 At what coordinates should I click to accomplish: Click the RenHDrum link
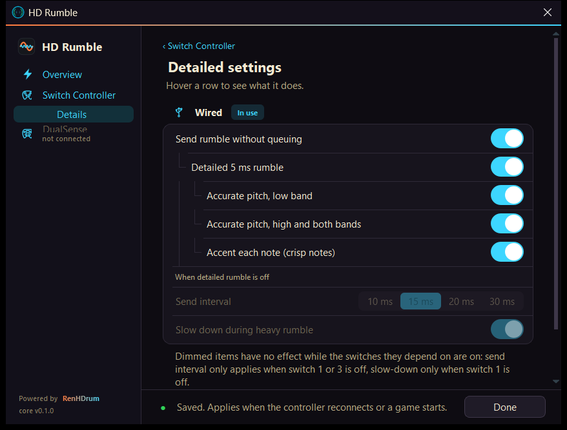pyautogui.click(x=81, y=398)
